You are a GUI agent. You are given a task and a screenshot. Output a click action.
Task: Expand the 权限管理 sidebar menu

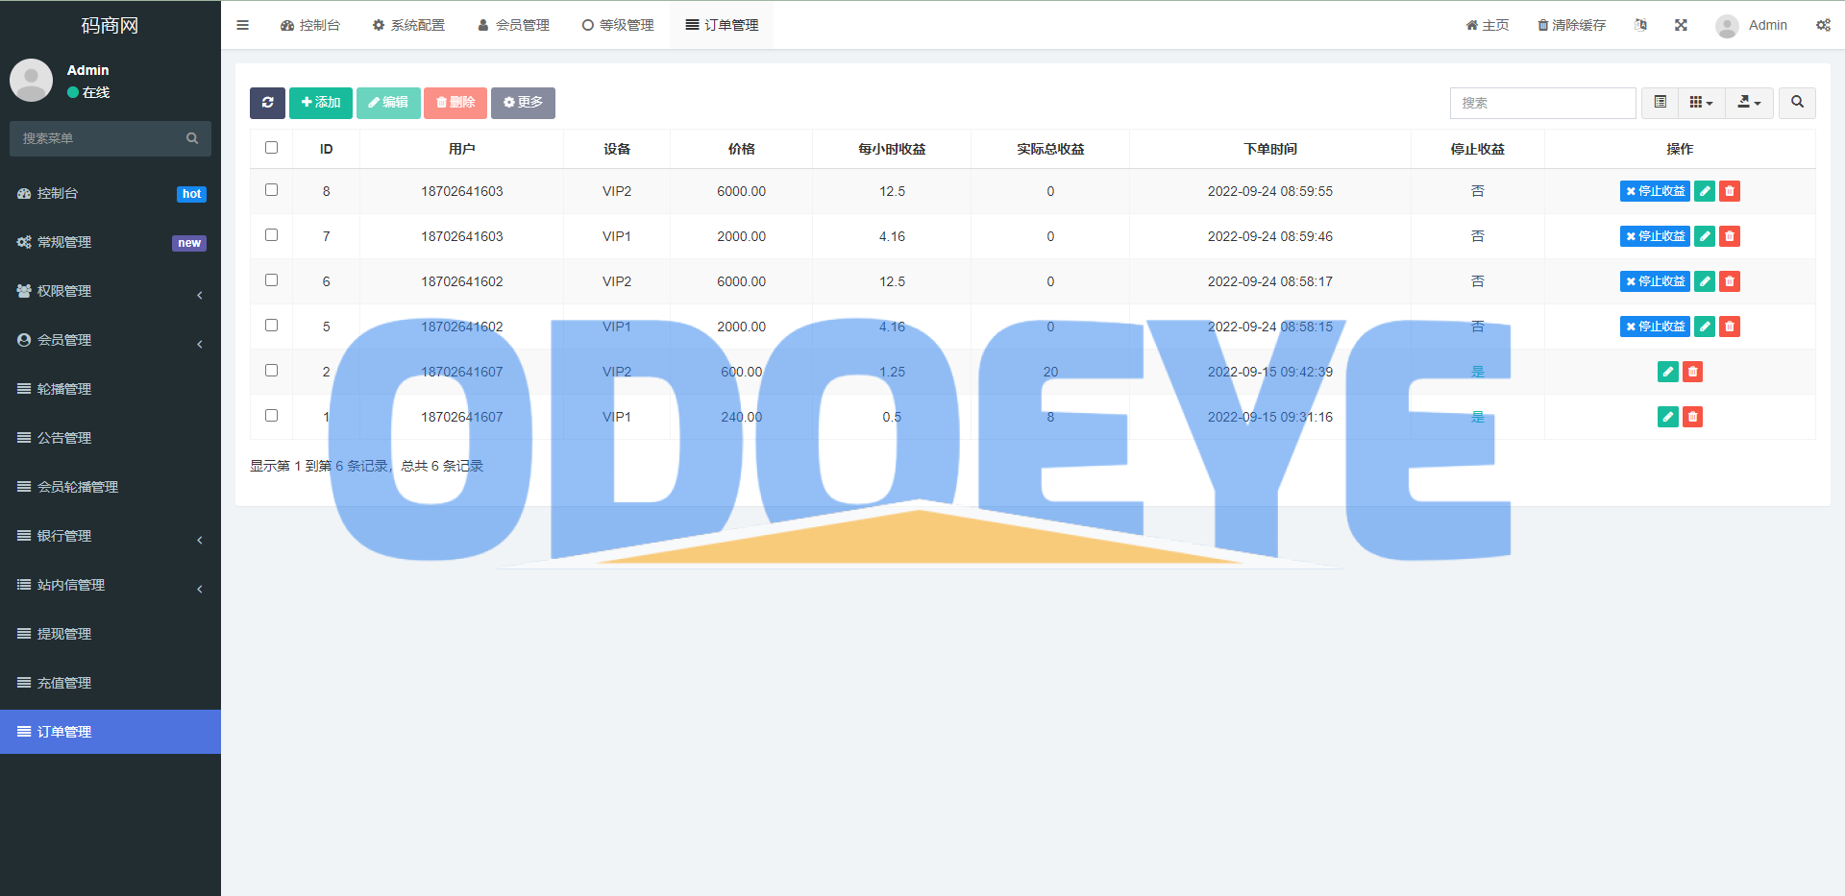tap(111, 291)
